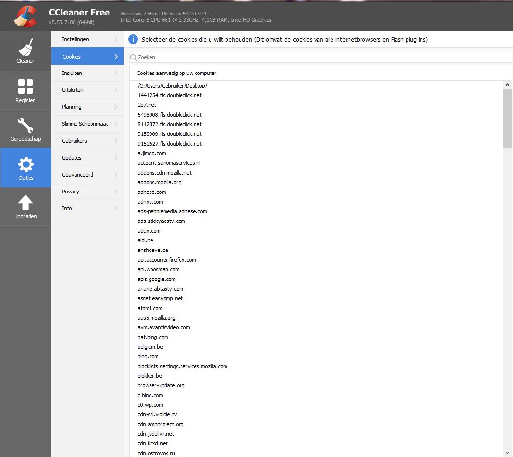
Task: Open the Uitsluiten options page
Action: [73, 90]
